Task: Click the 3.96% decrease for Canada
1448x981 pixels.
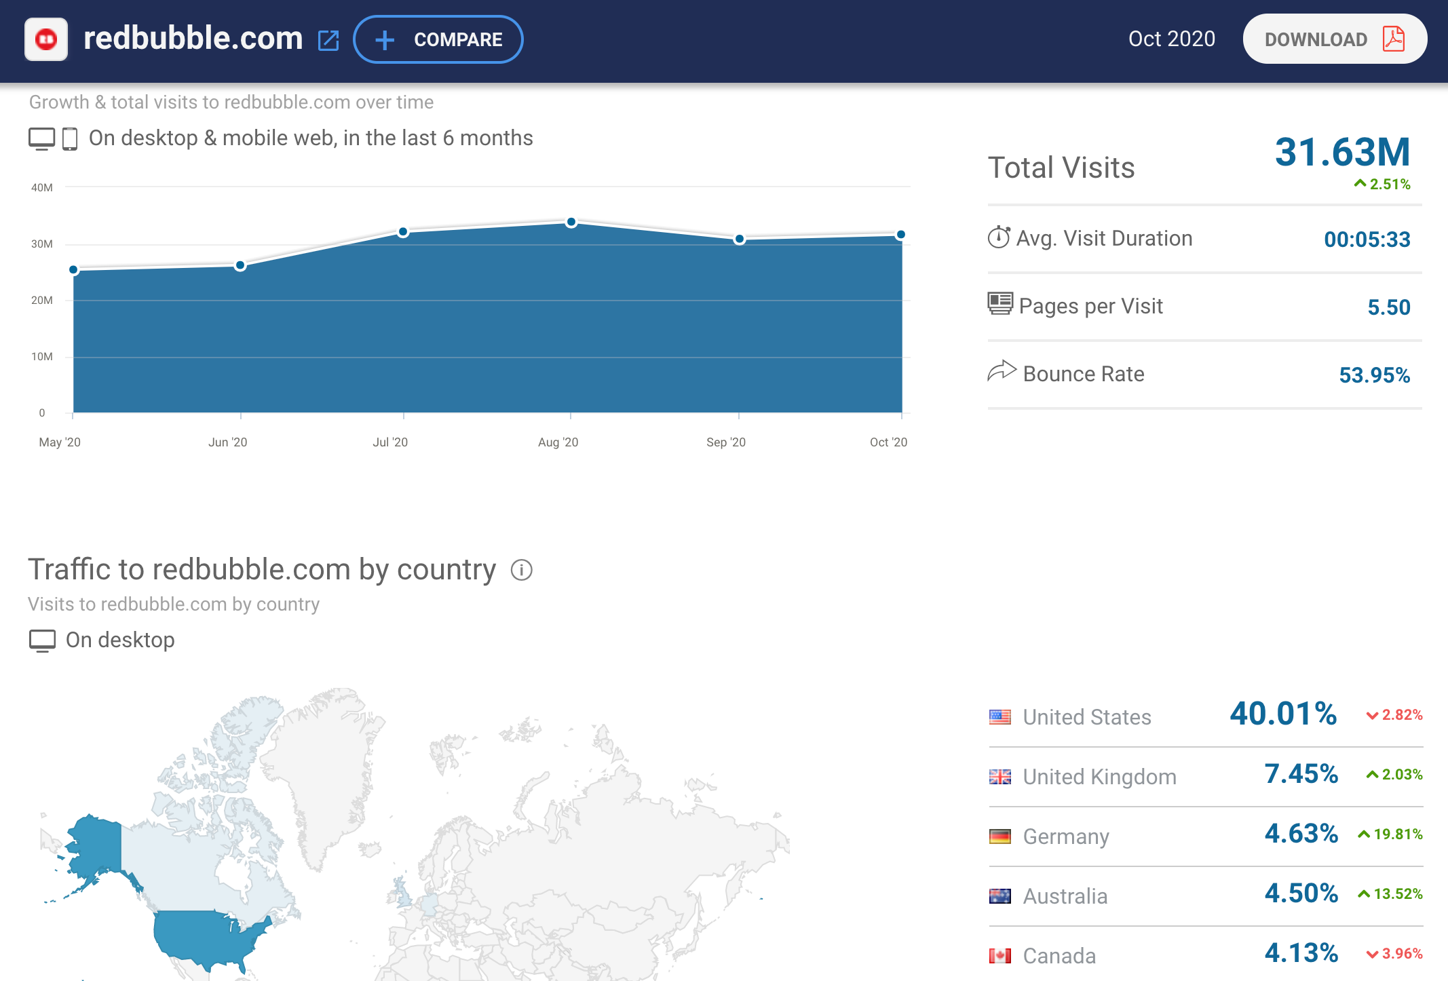Action: point(1394,954)
